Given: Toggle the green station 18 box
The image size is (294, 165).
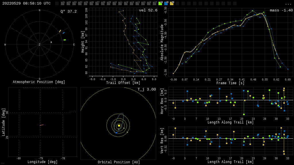Looking at the screenshot, I should pyautogui.click(x=160, y=3).
